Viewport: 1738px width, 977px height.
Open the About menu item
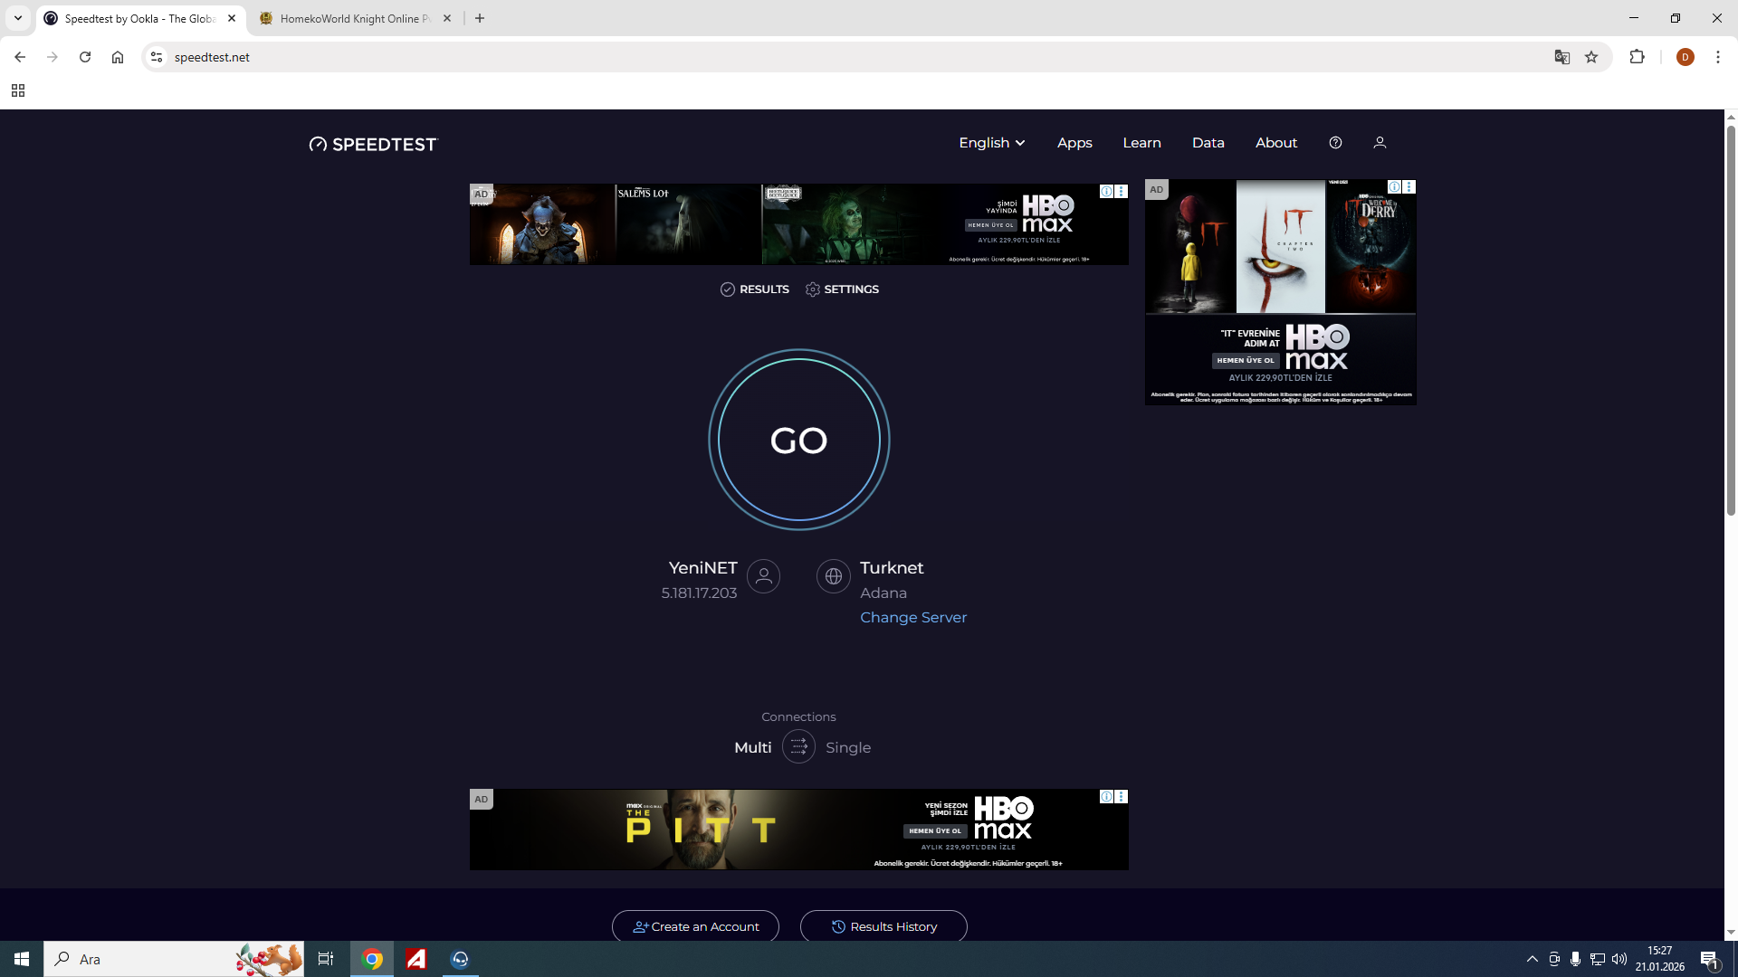click(x=1276, y=143)
